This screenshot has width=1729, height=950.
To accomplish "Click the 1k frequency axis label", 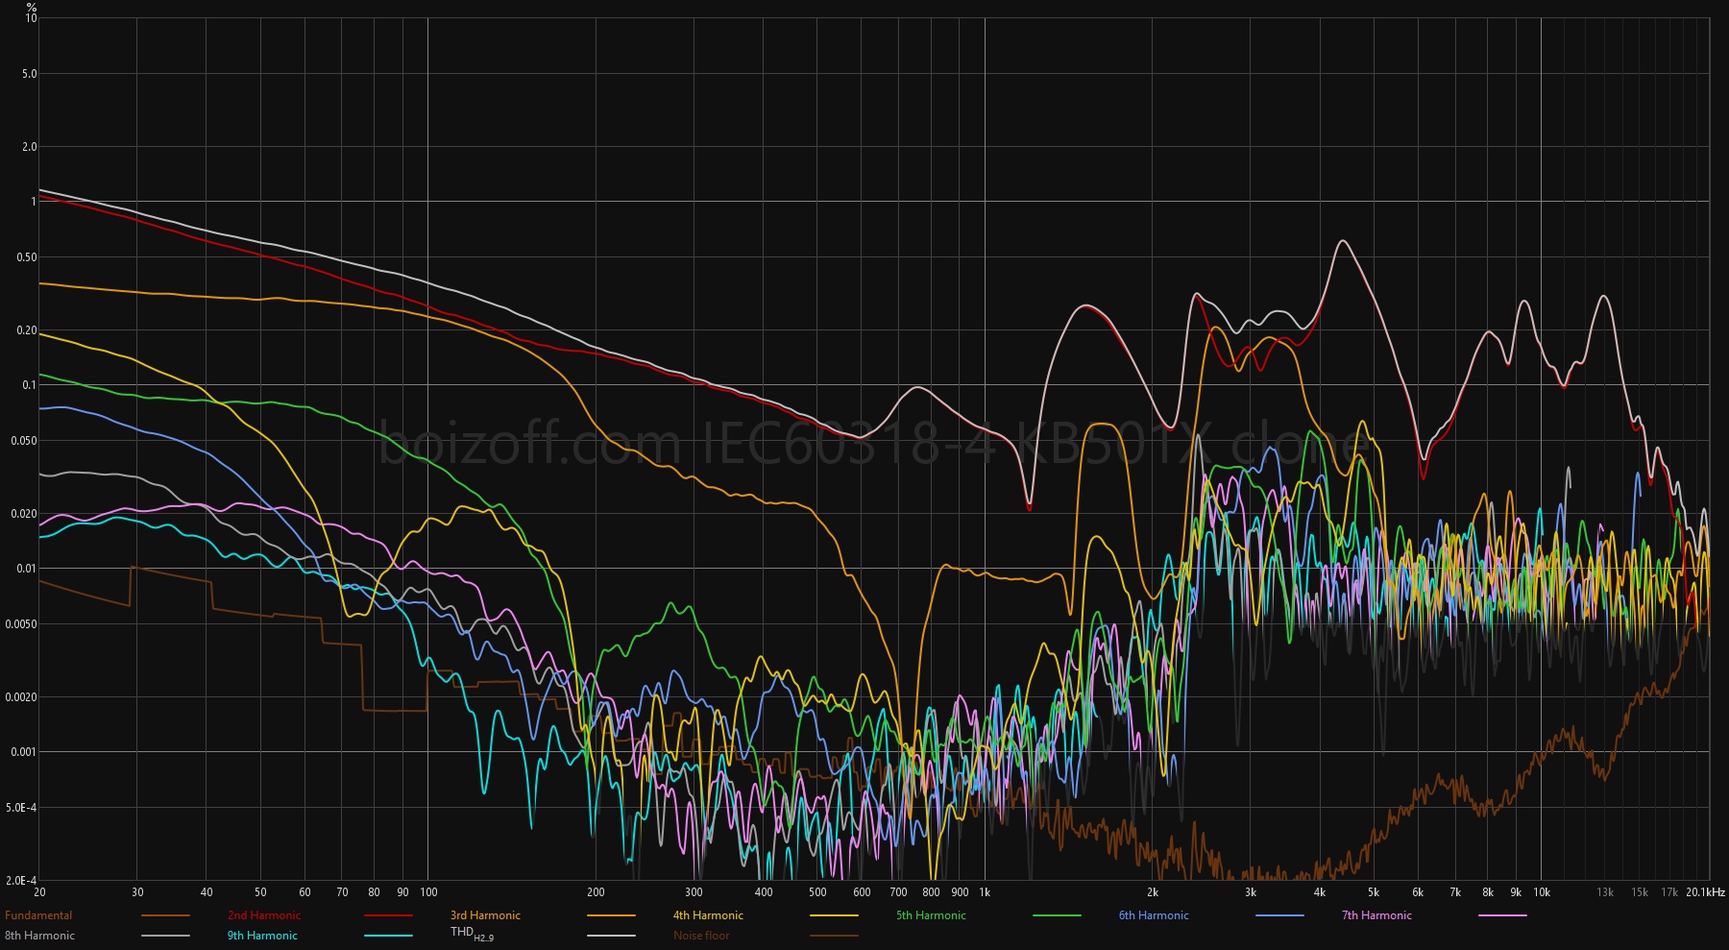I will (x=985, y=892).
